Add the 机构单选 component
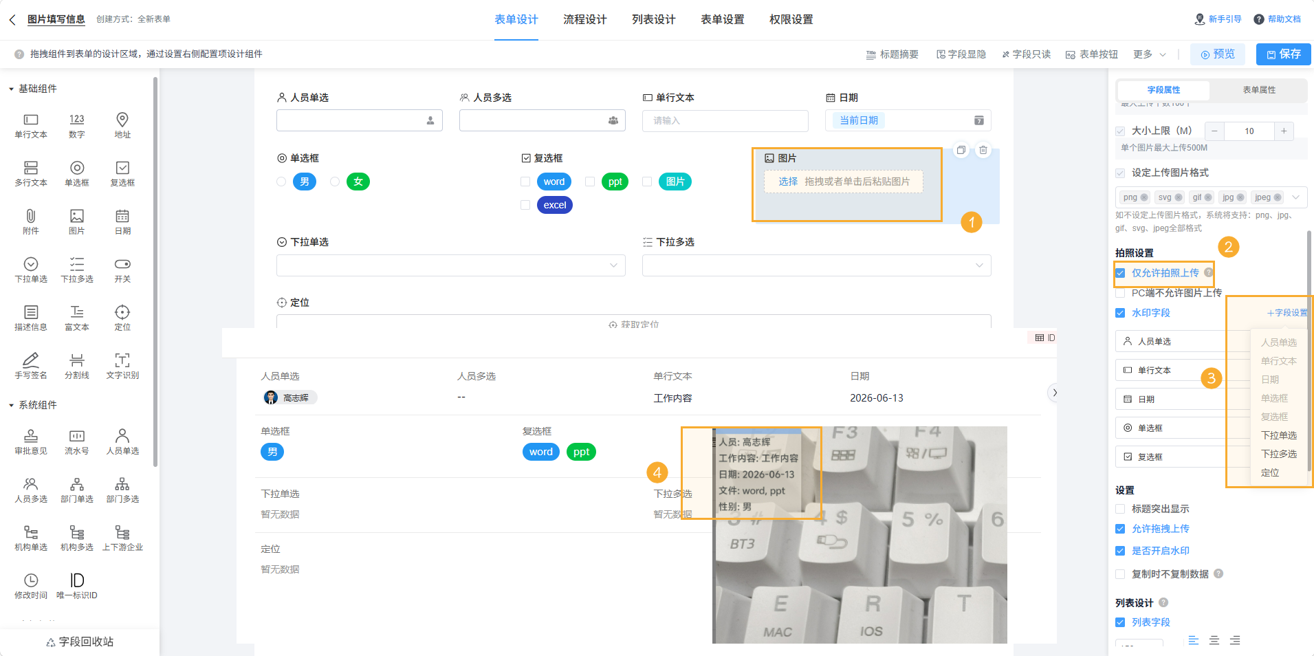 (x=31, y=538)
